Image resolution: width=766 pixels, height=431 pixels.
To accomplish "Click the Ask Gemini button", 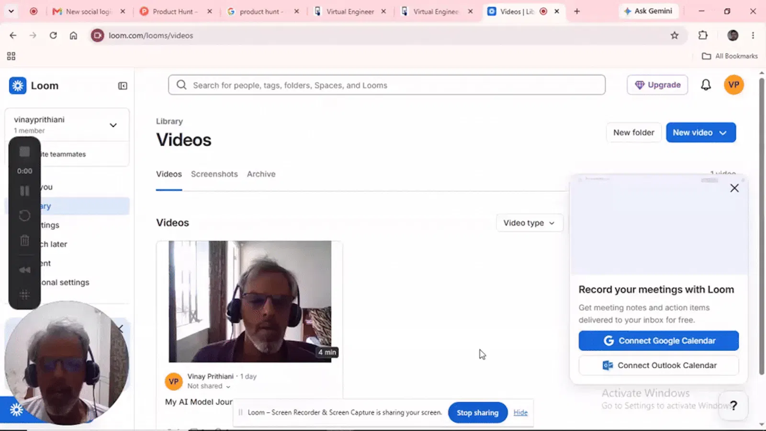I will coord(649,11).
